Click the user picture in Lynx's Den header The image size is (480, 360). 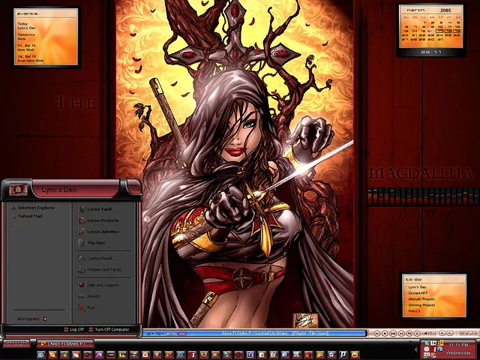click(18, 190)
